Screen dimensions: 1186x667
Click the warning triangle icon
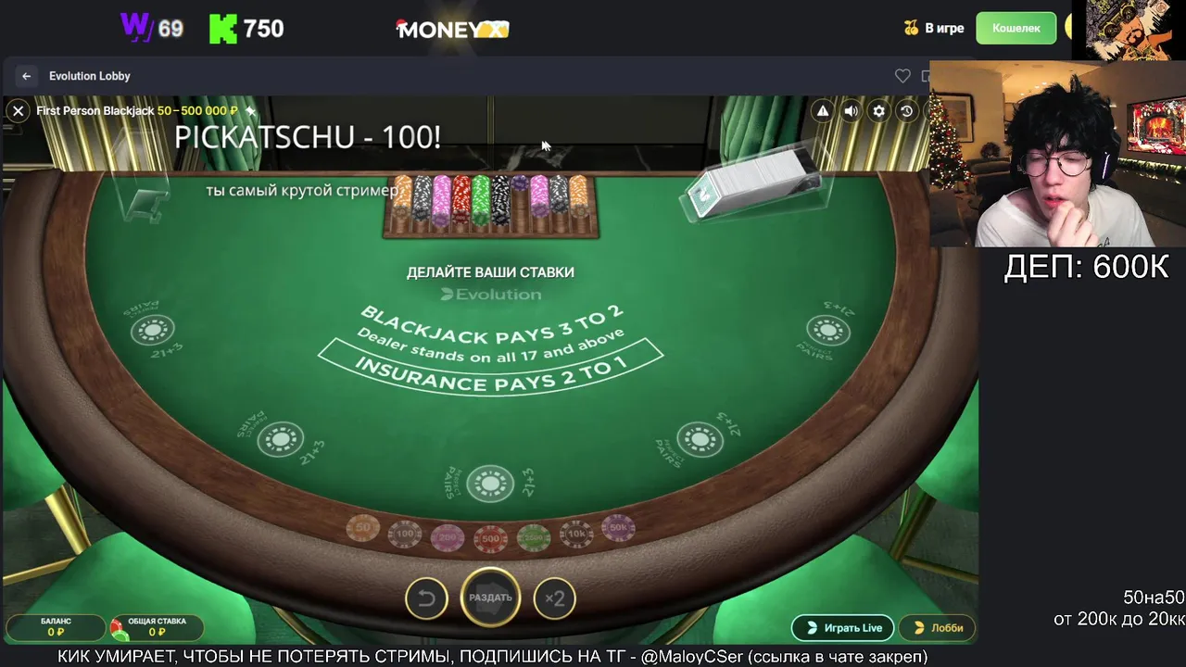click(x=822, y=111)
